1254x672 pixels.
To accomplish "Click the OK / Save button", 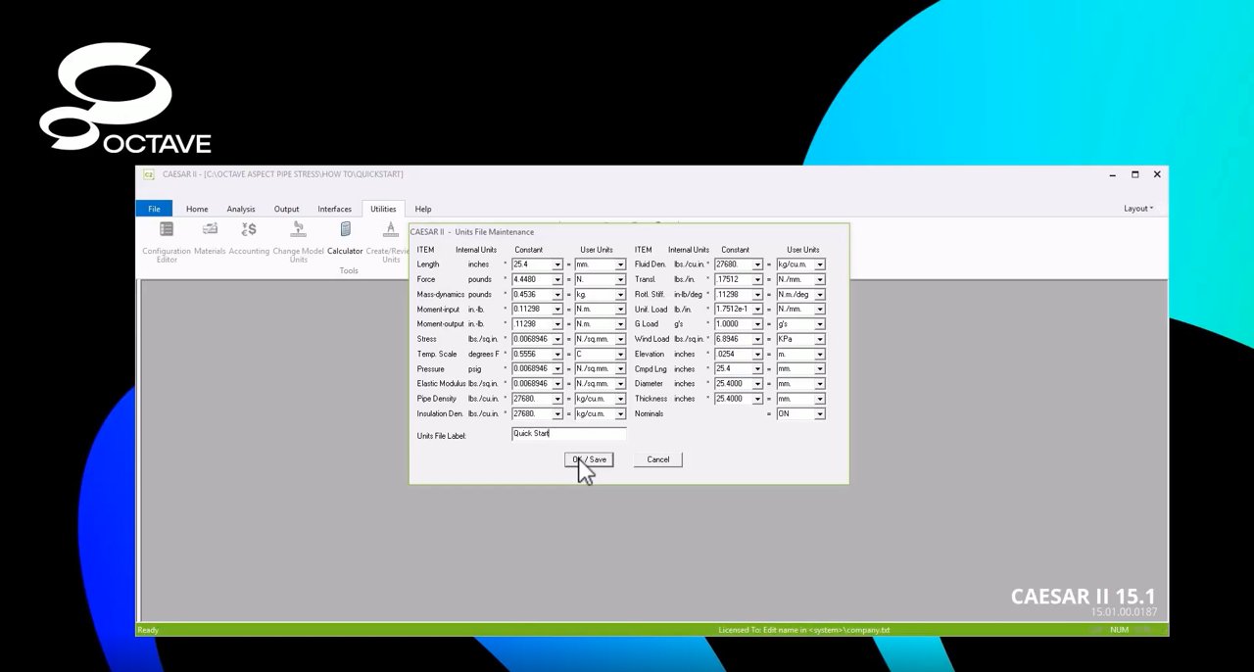I will (x=590, y=459).
